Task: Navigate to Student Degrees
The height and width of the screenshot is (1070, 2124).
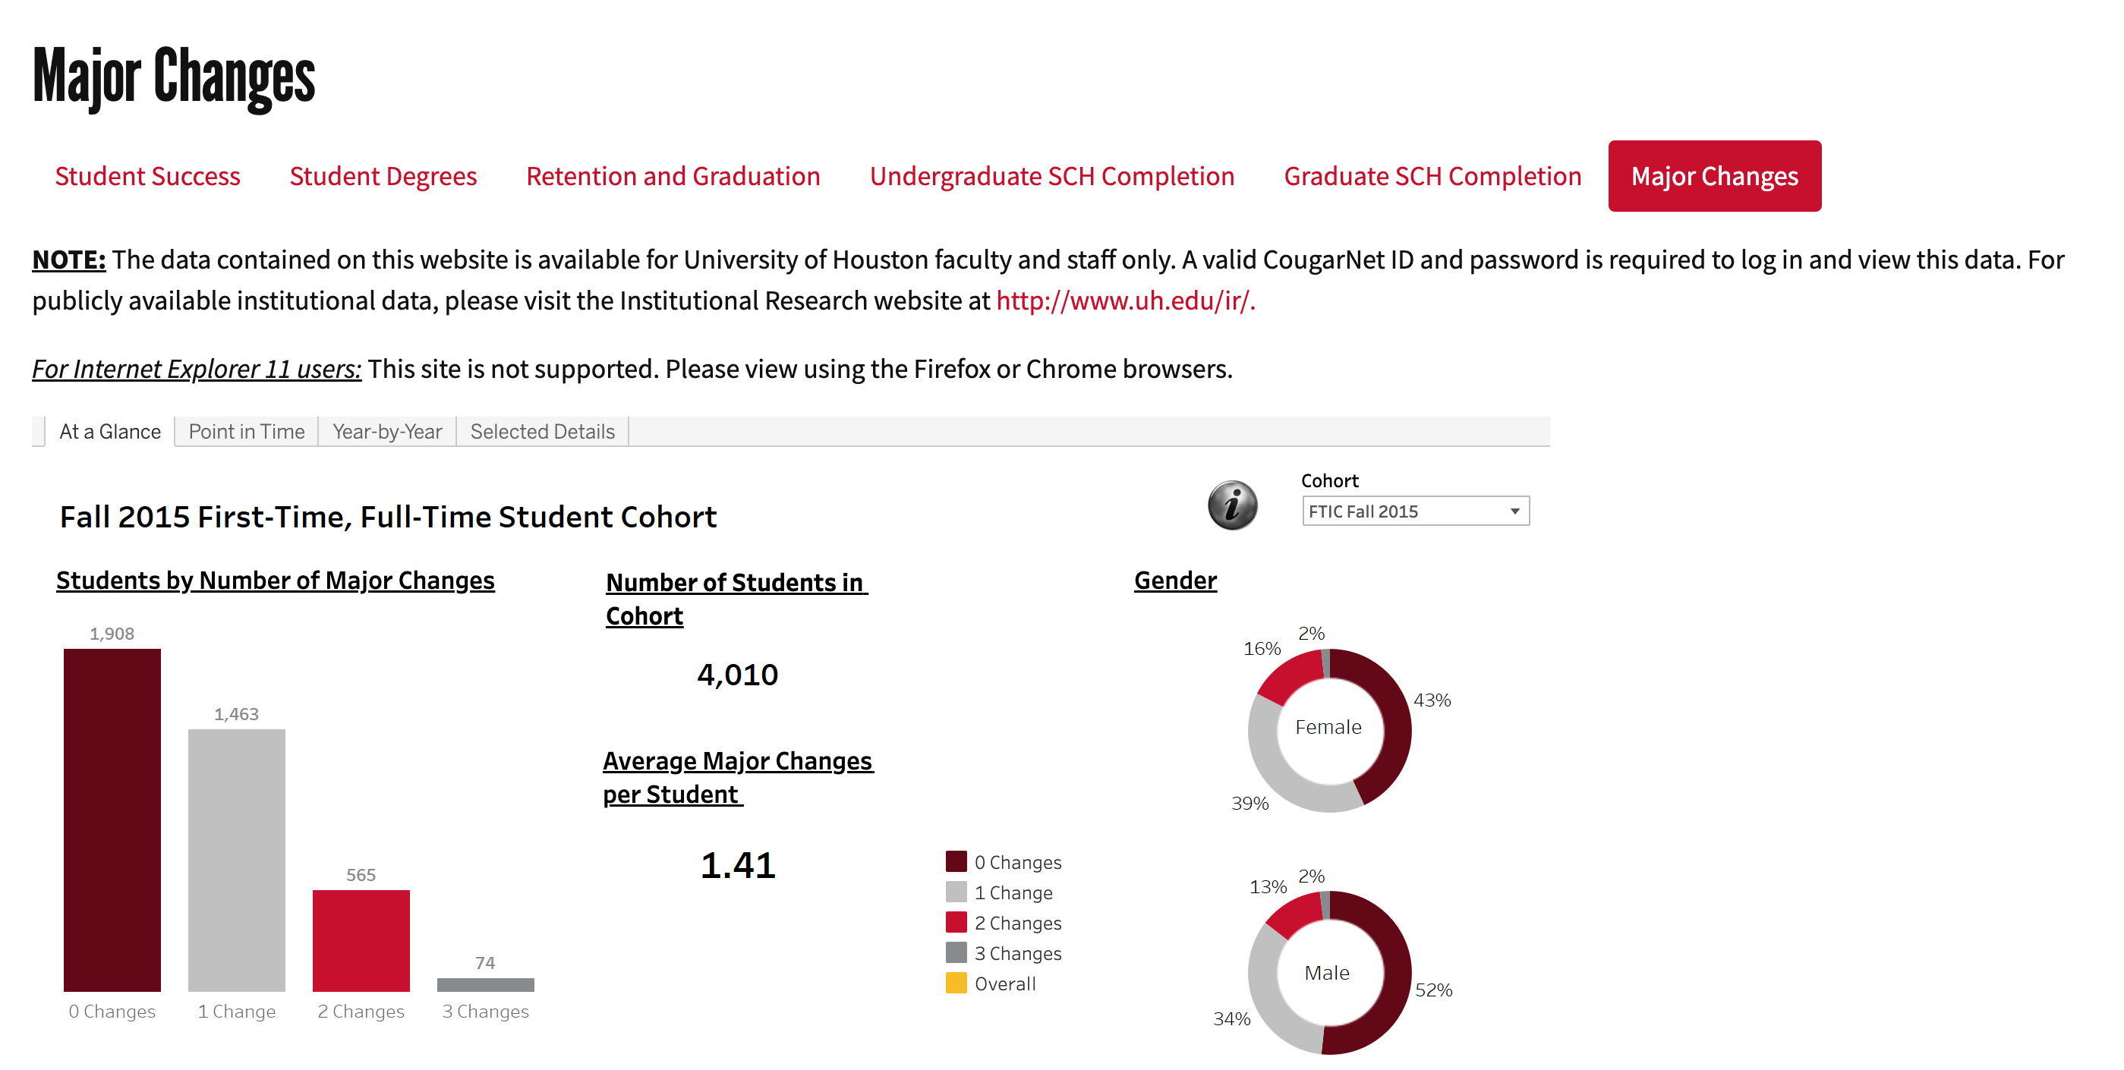Action: pos(383,175)
